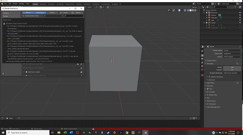
Task: Open the Render properties tab icon
Action: coord(202,55)
